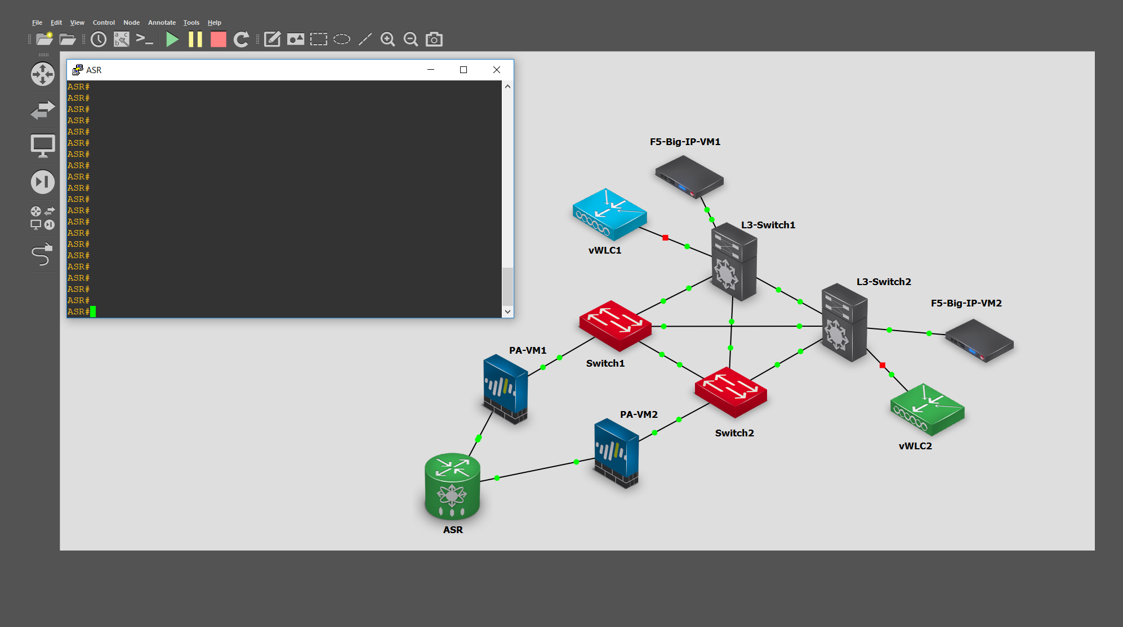Viewport: 1123px width, 627px height.
Task: Open the Tools menu
Action: pos(191,22)
